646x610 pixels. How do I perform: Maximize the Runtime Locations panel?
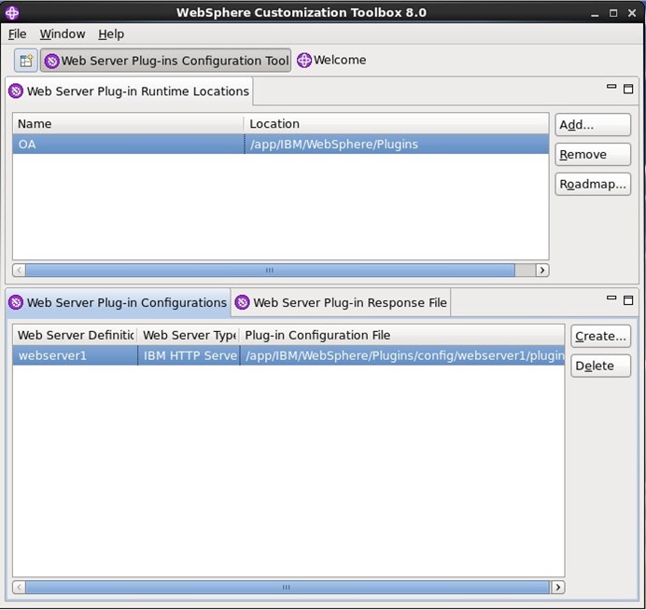click(628, 89)
